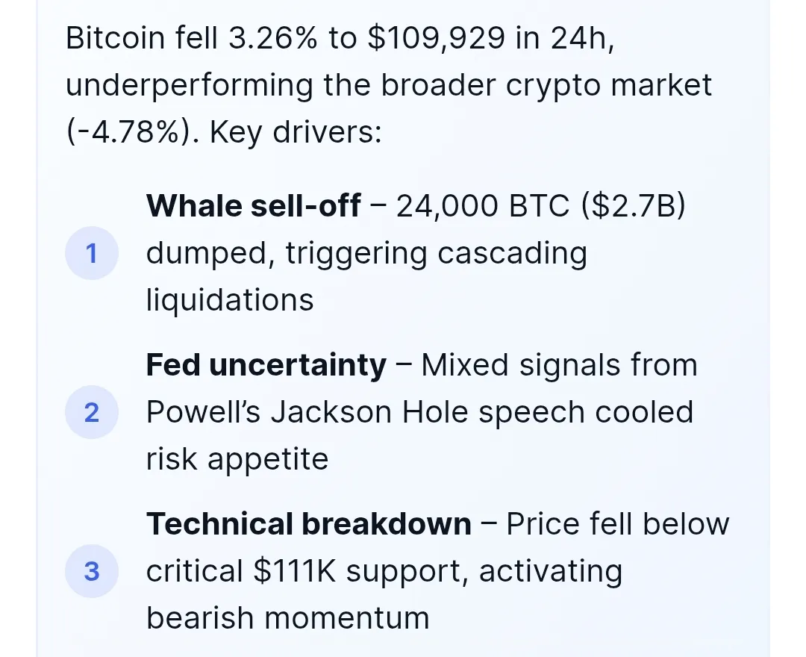Click the word 'liquidations'

(x=230, y=300)
